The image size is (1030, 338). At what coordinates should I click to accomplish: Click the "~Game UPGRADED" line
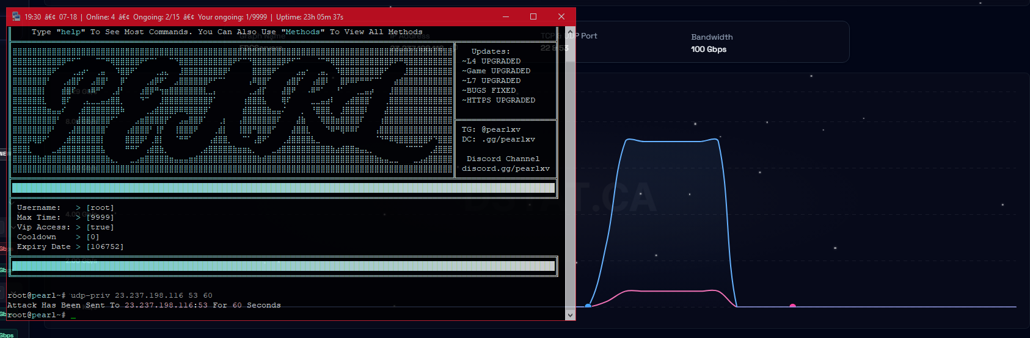[496, 71]
